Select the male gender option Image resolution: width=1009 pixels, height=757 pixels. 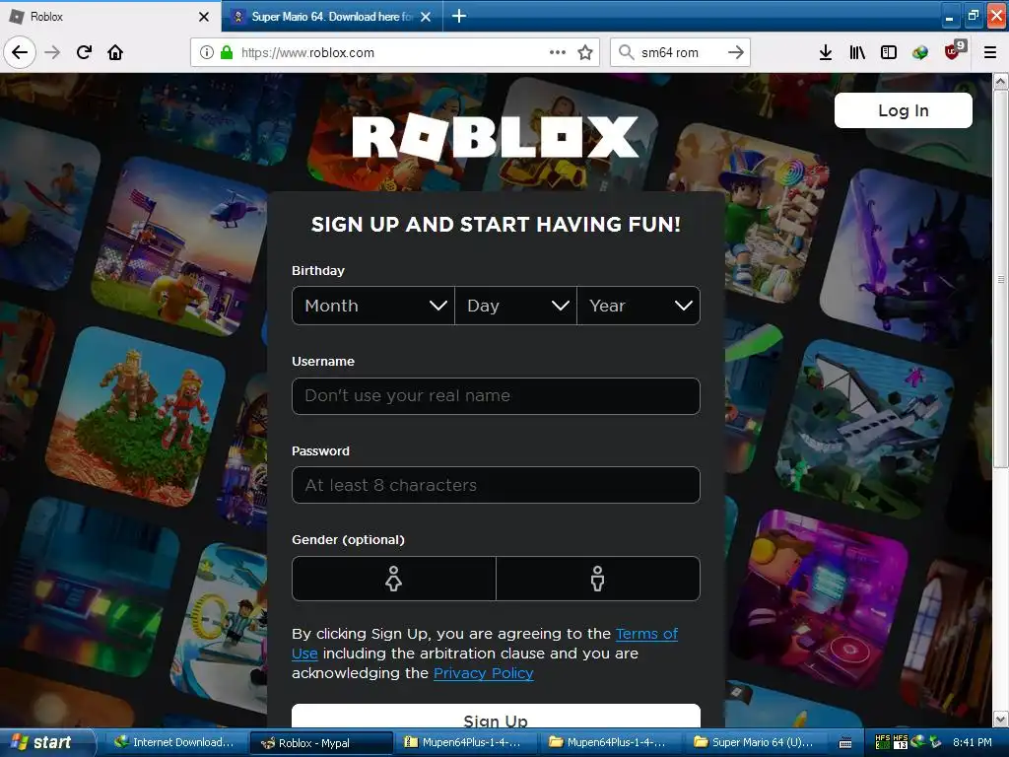click(x=598, y=579)
